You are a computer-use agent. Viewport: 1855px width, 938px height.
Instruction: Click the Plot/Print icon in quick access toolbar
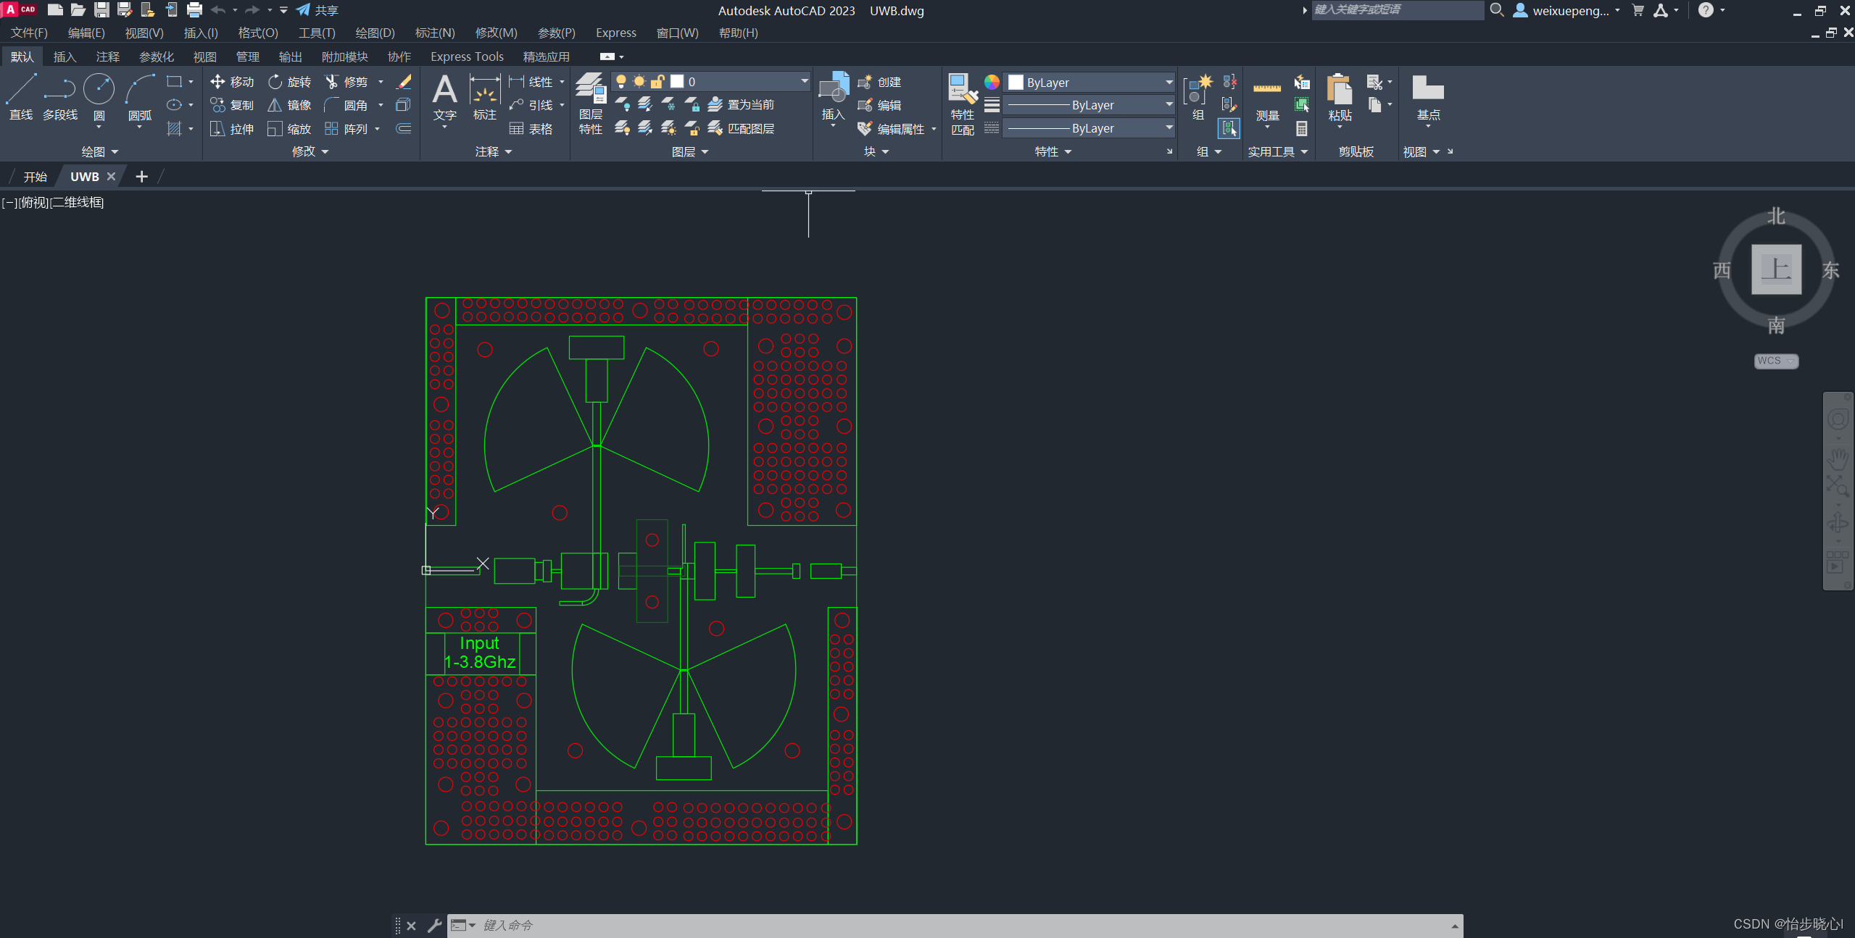[194, 10]
